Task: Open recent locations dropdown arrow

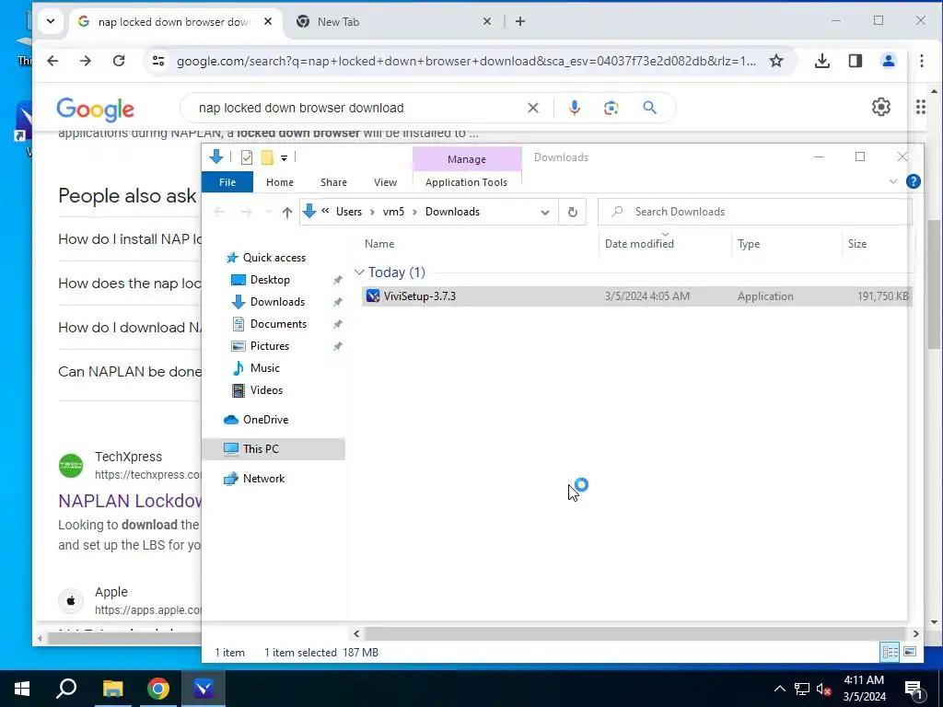Action: click(x=268, y=212)
